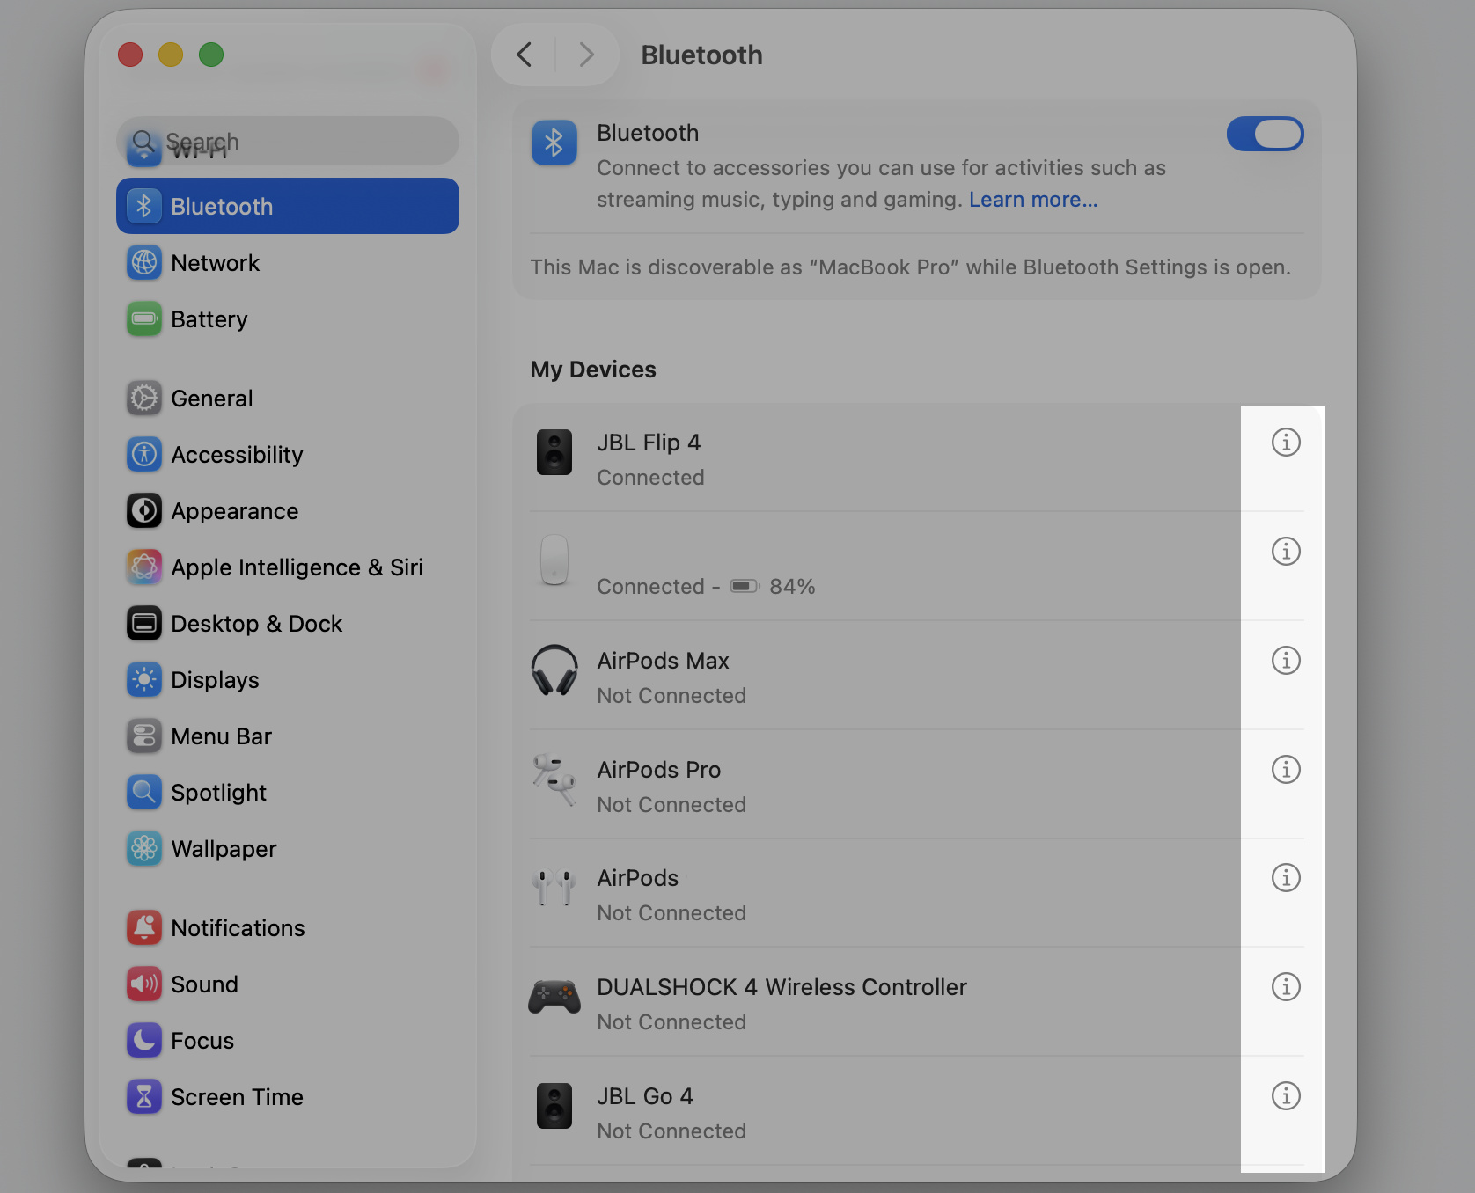Minimize window with the yellow button
This screenshot has height=1193, width=1475.
(171, 55)
